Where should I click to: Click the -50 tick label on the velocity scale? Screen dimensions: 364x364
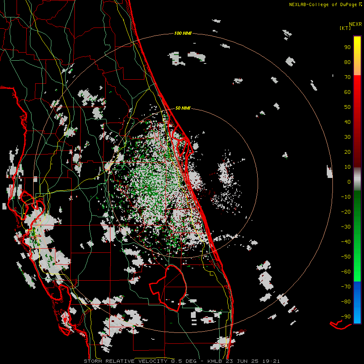click(346, 257)
